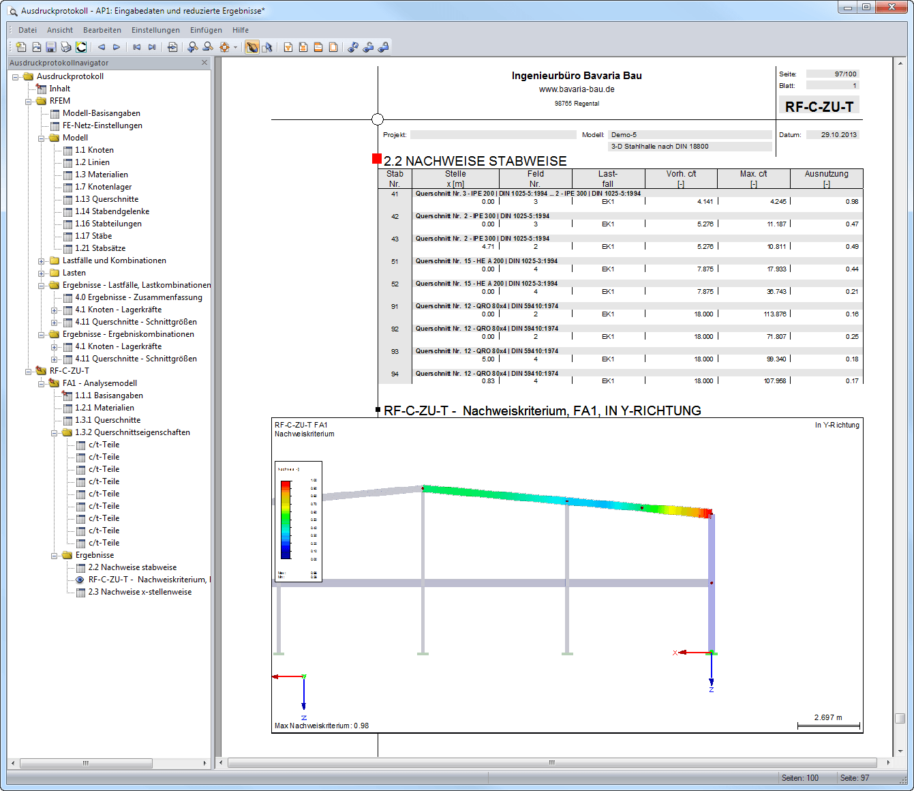914x791 pixels.
Task: Select 4.0 Ergebnisse - Zusammenfassung tree item
Action: (x=138, y=297)
